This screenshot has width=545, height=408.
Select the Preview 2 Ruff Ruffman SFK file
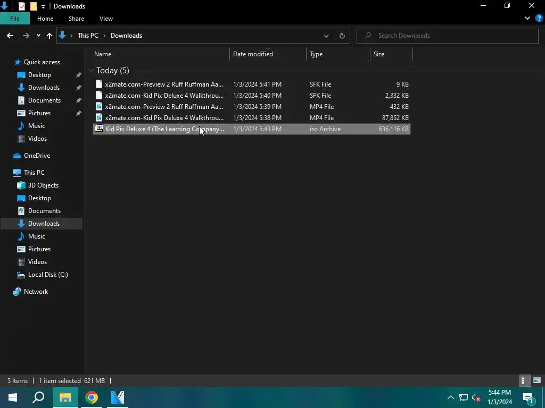(x=252, y=84)
